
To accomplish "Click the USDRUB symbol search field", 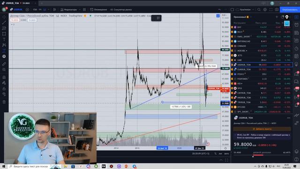I will 16,9.
